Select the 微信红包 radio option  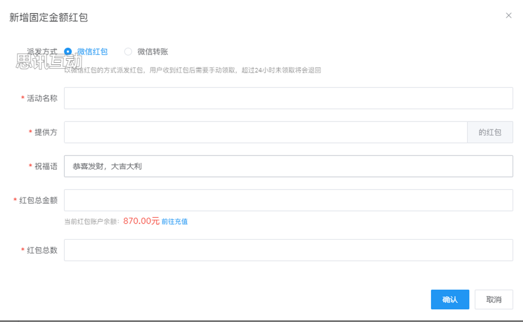[68, 52]
